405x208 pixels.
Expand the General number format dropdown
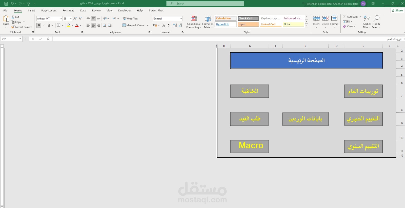pos(181,19)
